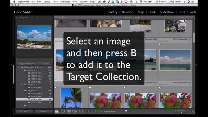This screenshot has height=117, width=208.
Task: Collapse the 01_2019 folder triangle
Action: click(x=22, y=70)
